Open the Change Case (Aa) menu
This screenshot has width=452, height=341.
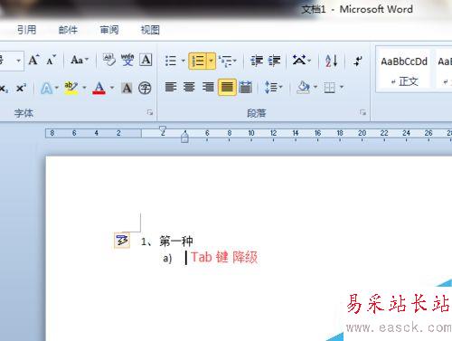[x=80, y=60]
